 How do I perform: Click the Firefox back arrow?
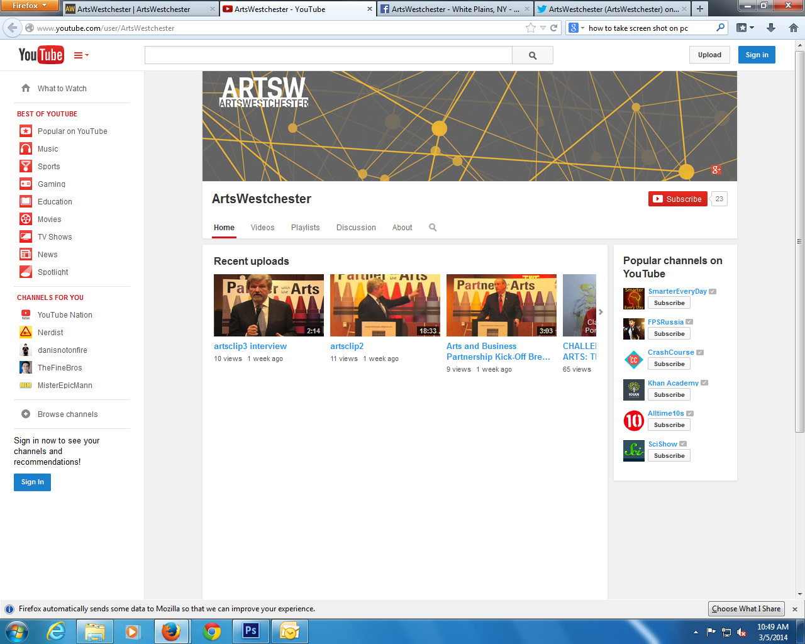[x=12, y=28]
